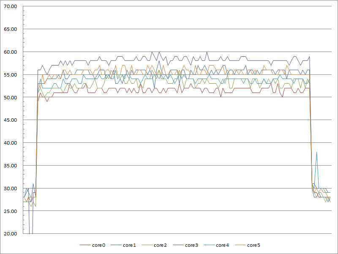Click the green core2 legend line
This screenshot has height=254, width=338.
pos(147,245)
